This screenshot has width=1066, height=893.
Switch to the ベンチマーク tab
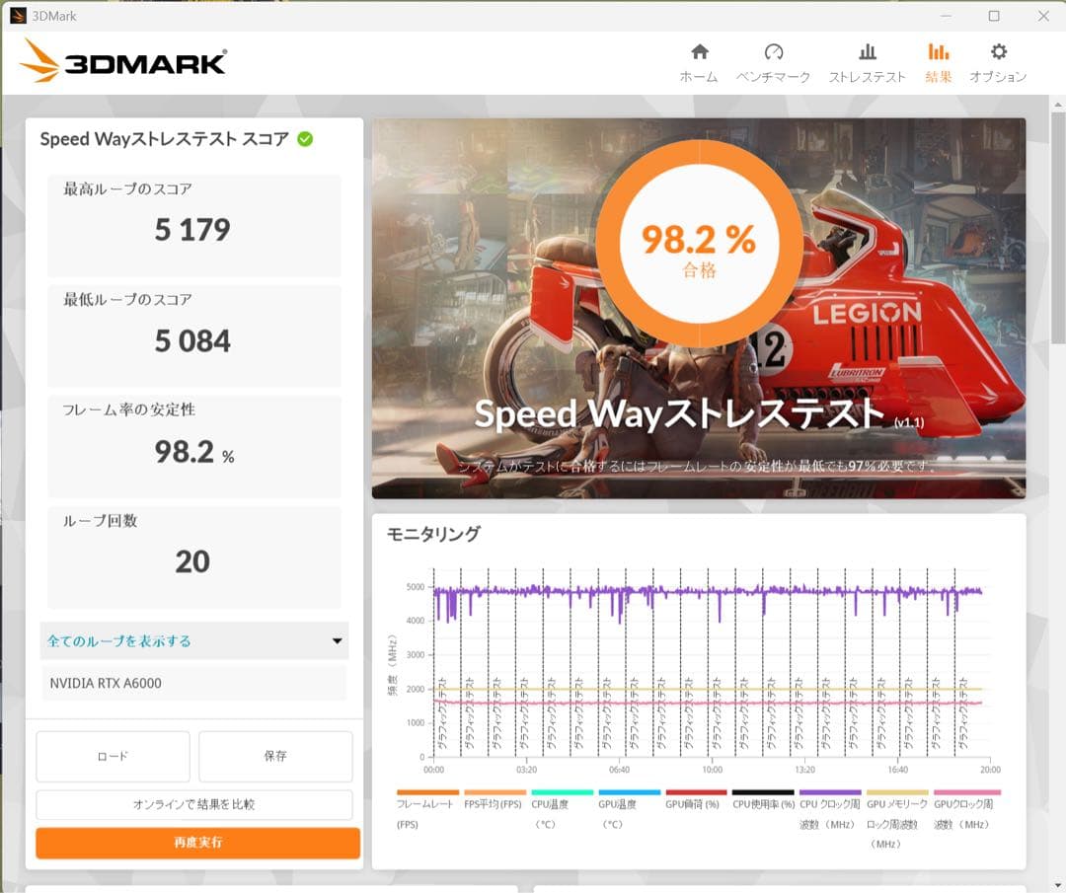[x=776, y=59]
